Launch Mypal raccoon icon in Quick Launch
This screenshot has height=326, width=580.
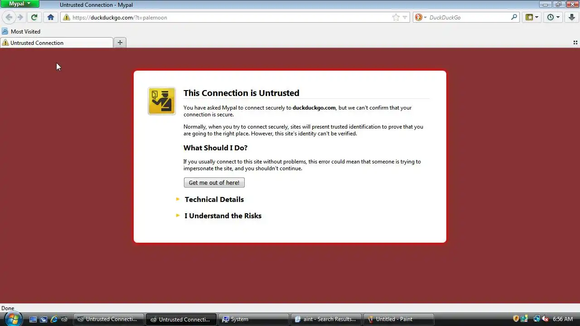click(x=64, y=319)
